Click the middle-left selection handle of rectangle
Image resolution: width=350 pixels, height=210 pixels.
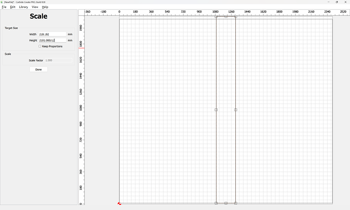click(216, 110)
